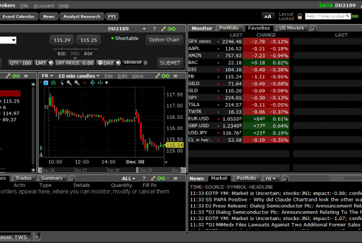Select Favorites tab in Monitor
Viewport: 362px width, 243px height.
point(259,28)
